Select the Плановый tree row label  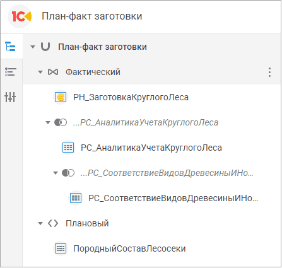(x=87, y=223)
